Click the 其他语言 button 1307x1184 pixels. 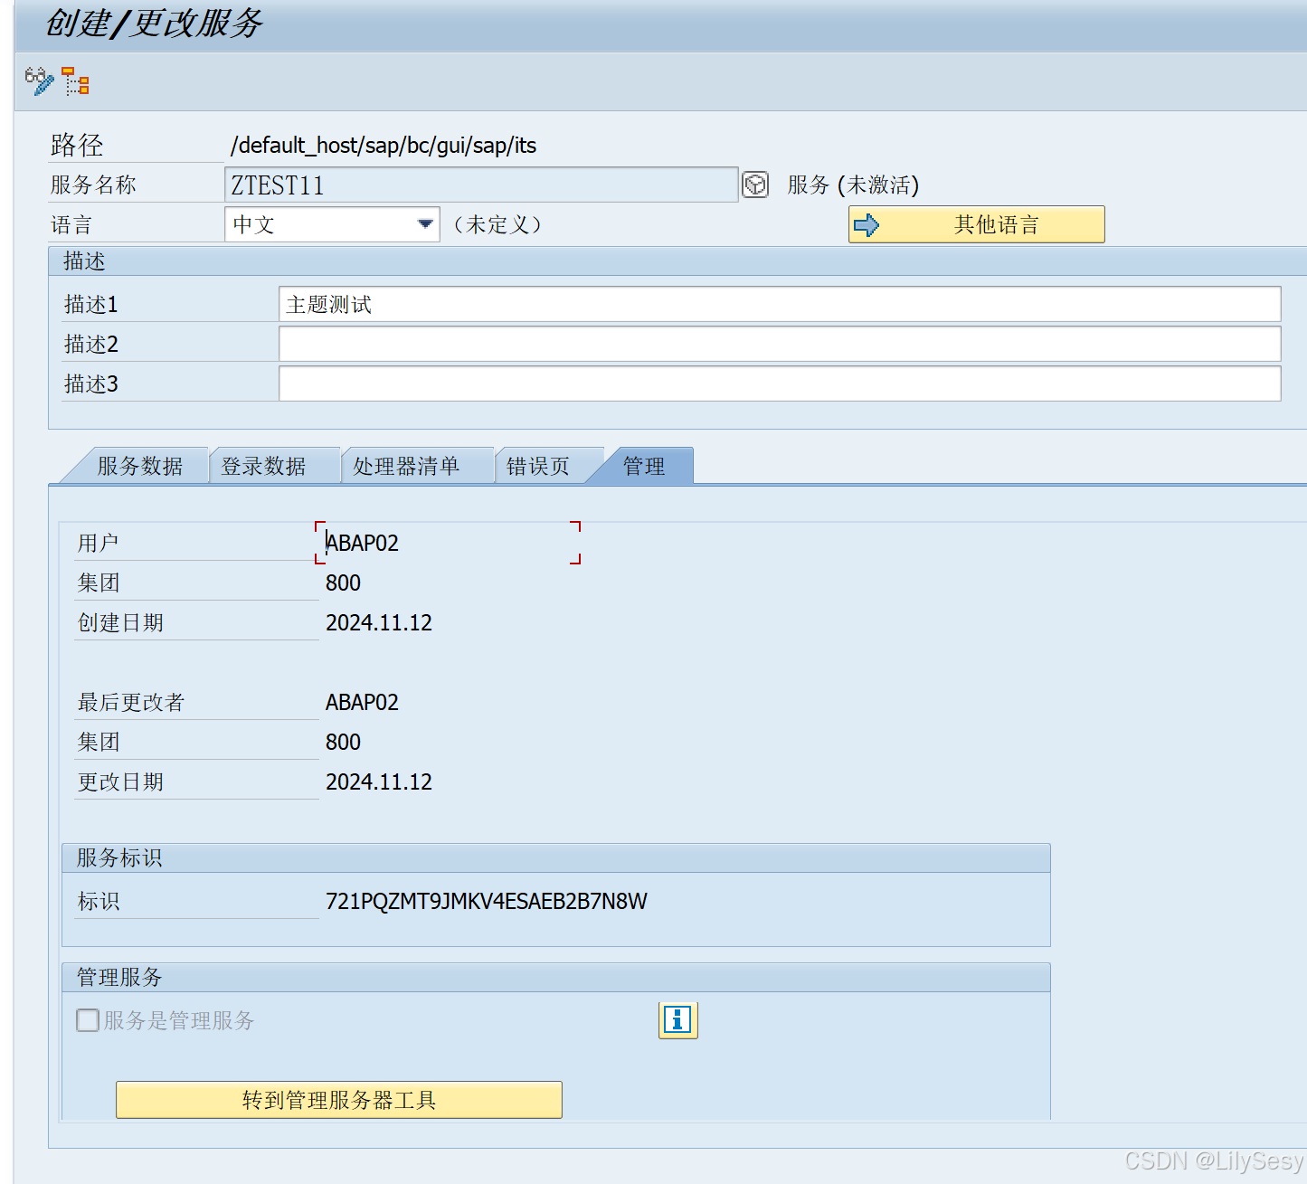pos(993,224)
